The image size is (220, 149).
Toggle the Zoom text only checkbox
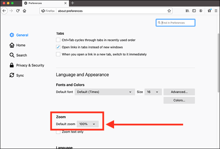[58, 132]
